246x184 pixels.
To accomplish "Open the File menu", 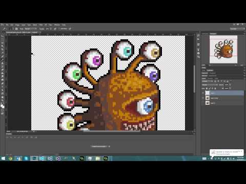I will (7, 25).
